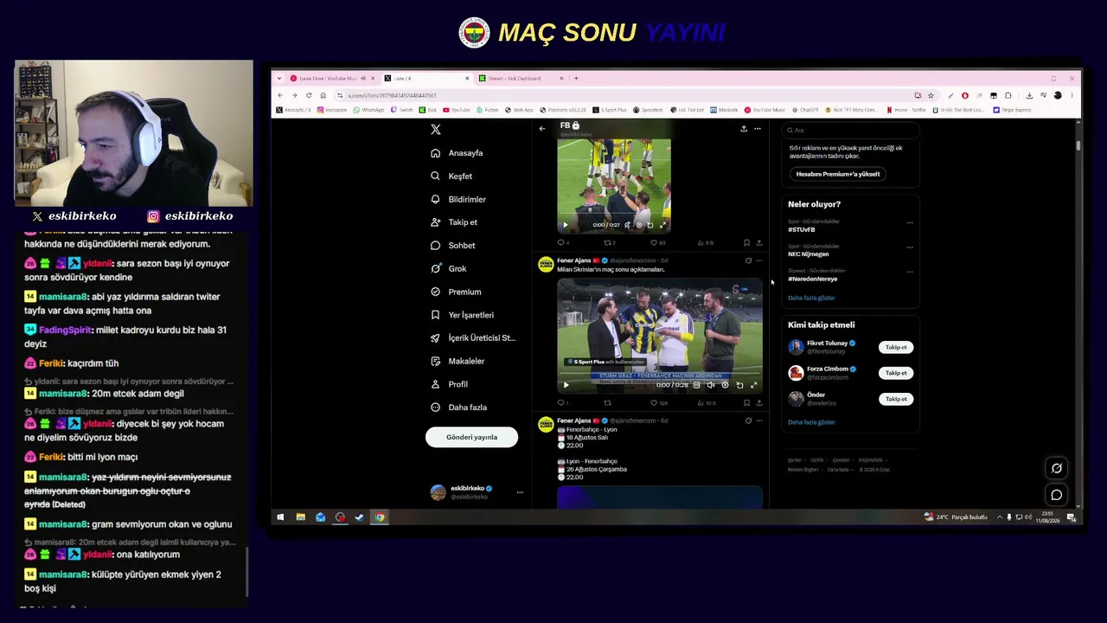
Task: Bookmark the first video post
Action: [746, 243]
